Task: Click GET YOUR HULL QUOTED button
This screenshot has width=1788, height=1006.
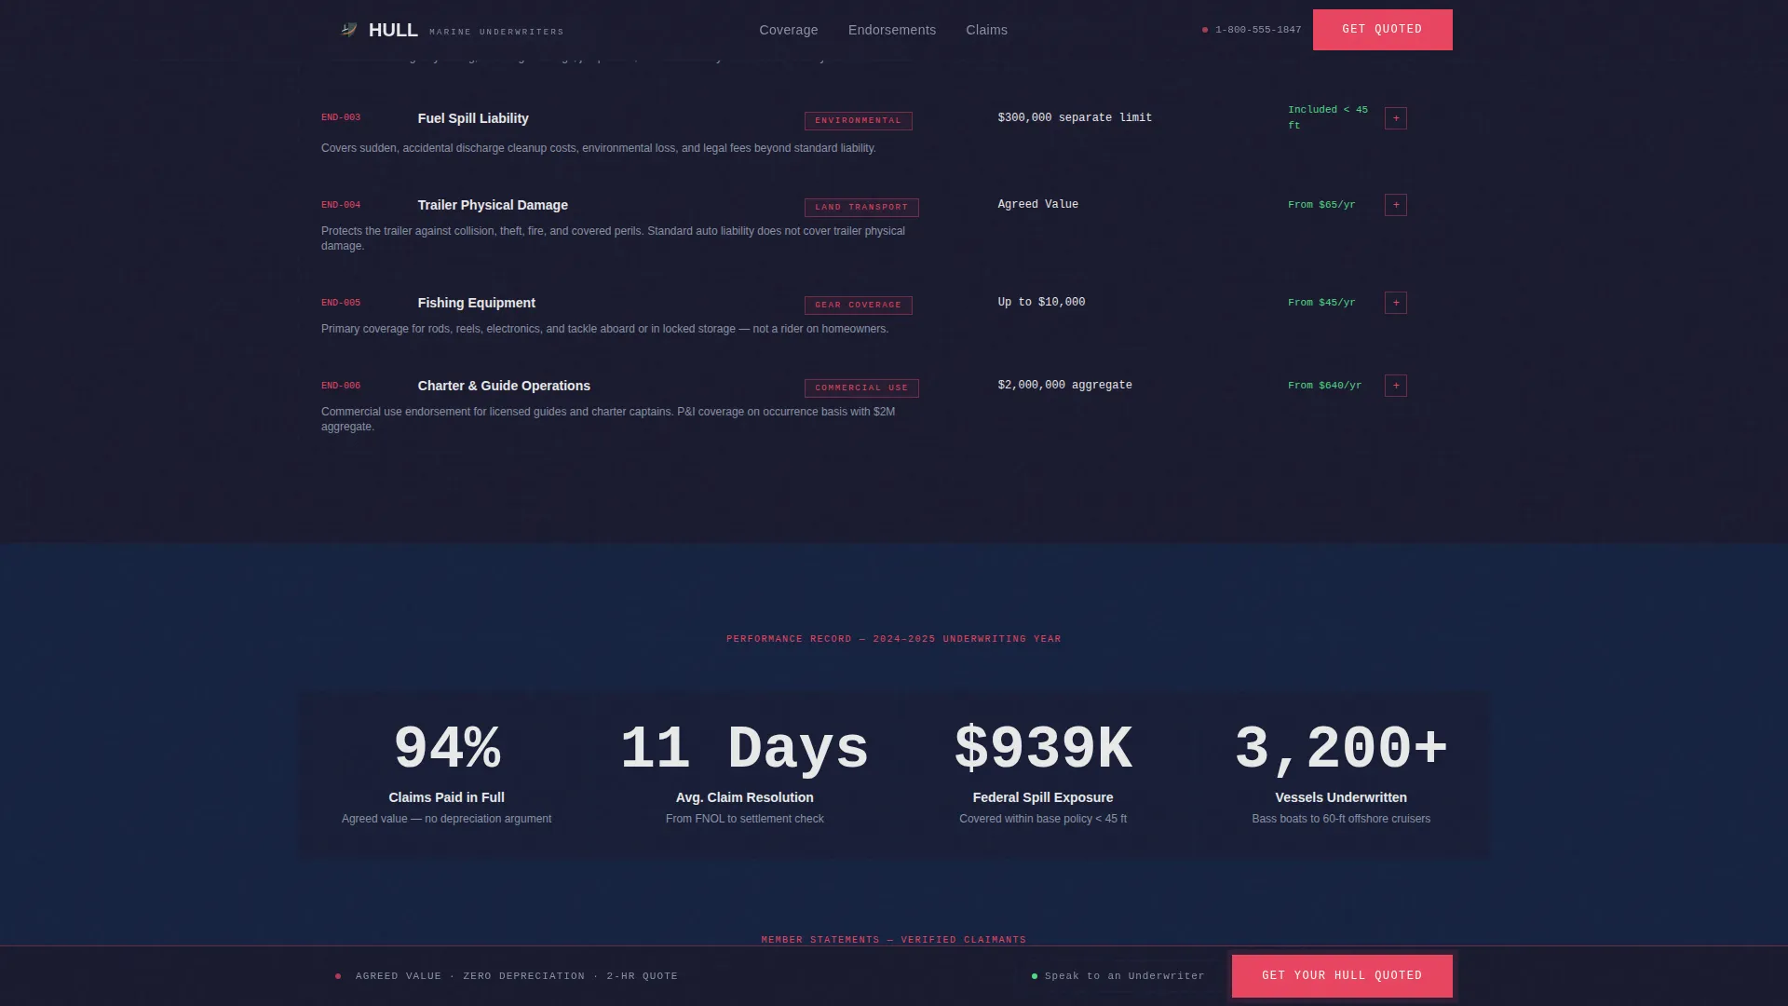Action: [1342, 976]
